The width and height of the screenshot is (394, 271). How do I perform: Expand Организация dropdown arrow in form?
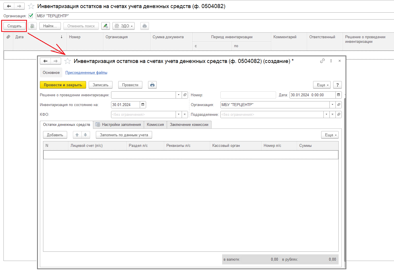coord(332,105)
